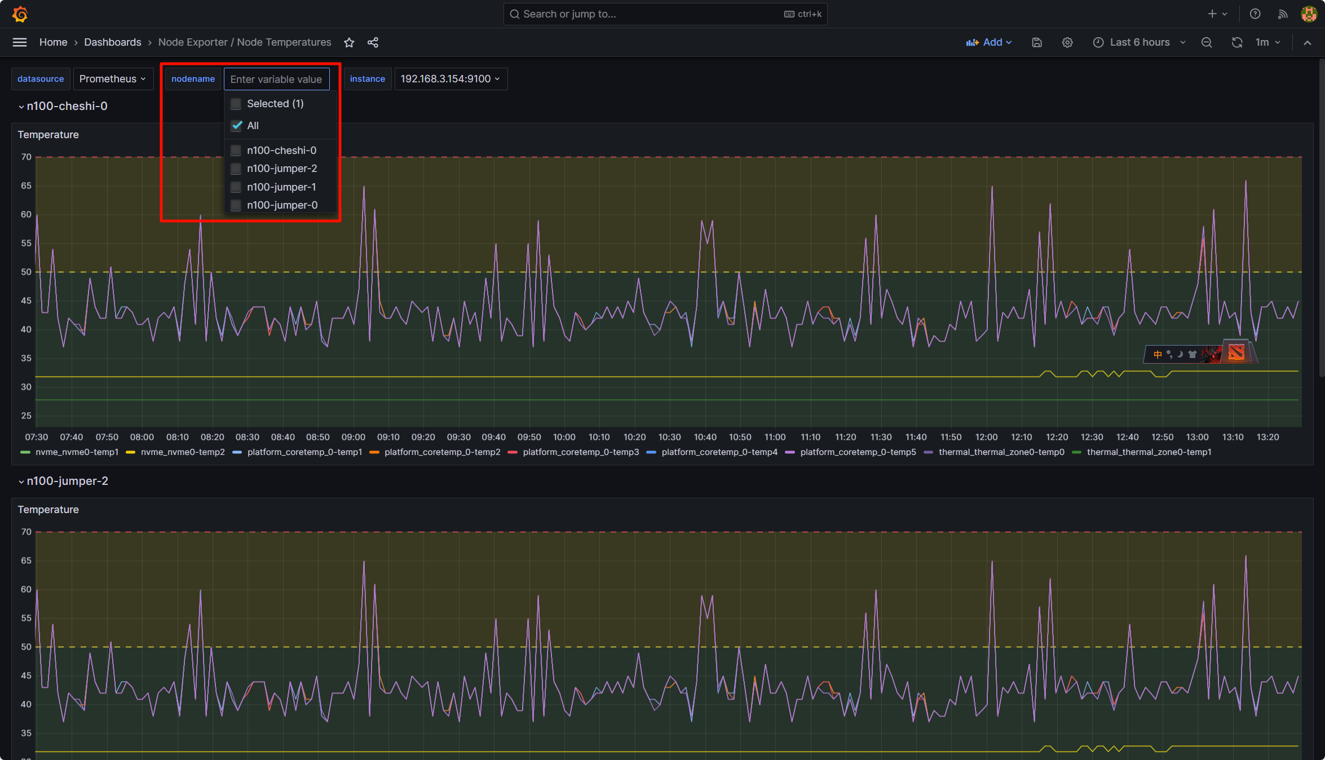This screenshot has width=1325, height=760.
Task: Refresh the dashboard now
Action: (1236, 42)
